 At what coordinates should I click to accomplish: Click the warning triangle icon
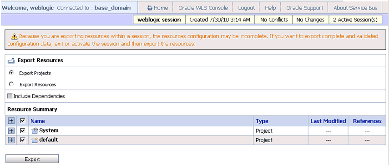coord(15,37)
